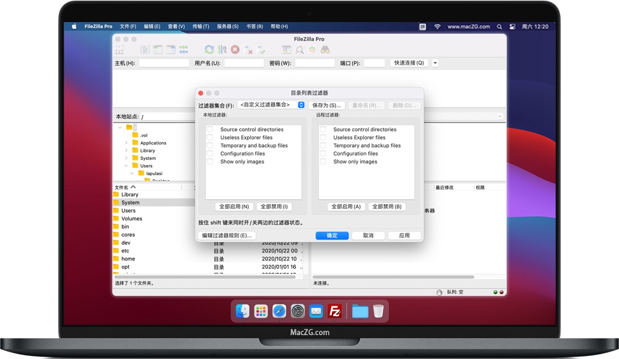
Task: Click the process queue settings icon
Action: tap(222, 50)
